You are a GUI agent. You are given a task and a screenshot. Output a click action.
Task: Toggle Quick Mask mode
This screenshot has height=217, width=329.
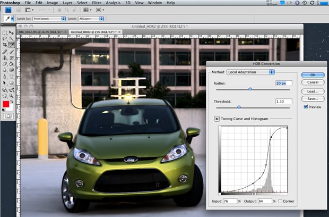(x=8, y=116)
